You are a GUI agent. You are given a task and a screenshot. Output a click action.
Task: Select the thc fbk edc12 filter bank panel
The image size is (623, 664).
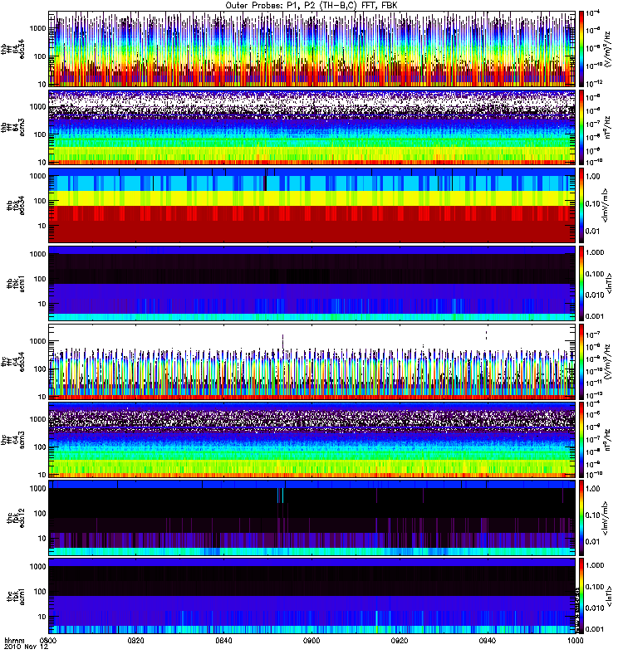311,517
